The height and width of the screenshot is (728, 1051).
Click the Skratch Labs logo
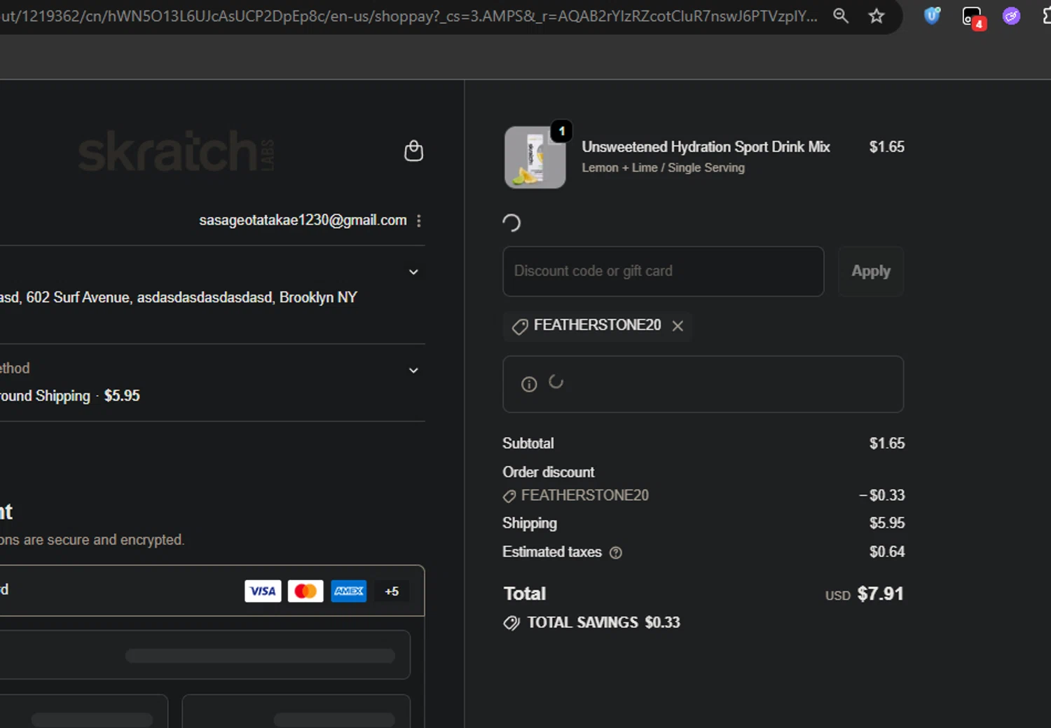pyautogui.click(x=176, y=151)
